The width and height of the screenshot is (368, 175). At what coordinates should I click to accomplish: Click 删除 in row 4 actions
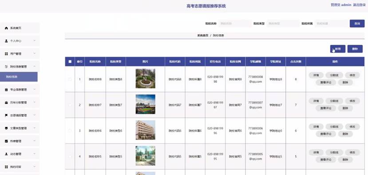tap(345, 159)
